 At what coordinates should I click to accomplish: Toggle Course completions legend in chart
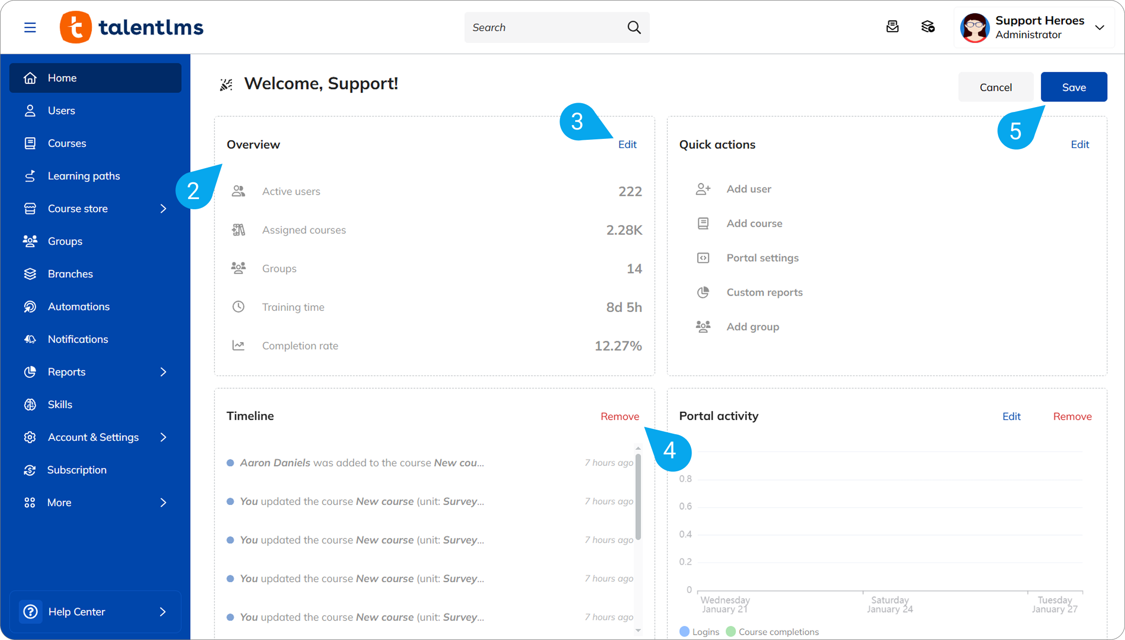click(x=773, y=632)
